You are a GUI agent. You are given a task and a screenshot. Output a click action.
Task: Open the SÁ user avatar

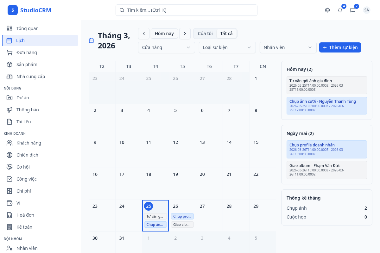[367, 10]
